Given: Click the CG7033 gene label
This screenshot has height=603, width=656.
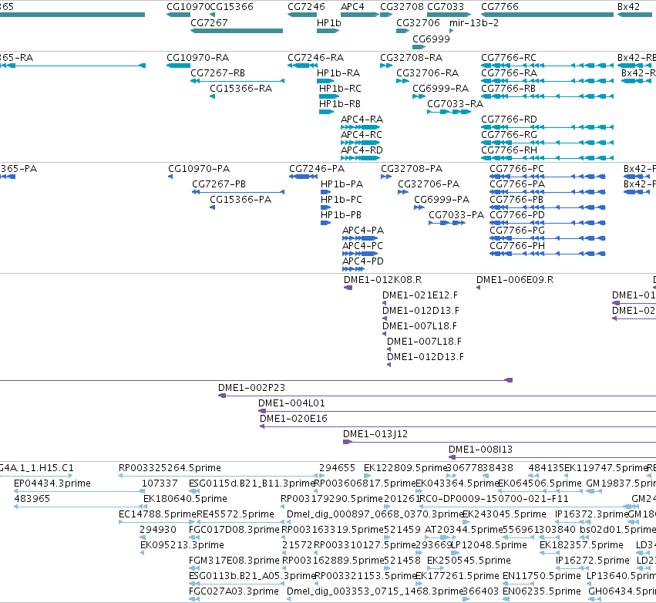Looking at the screenshot, I should 446,7.
